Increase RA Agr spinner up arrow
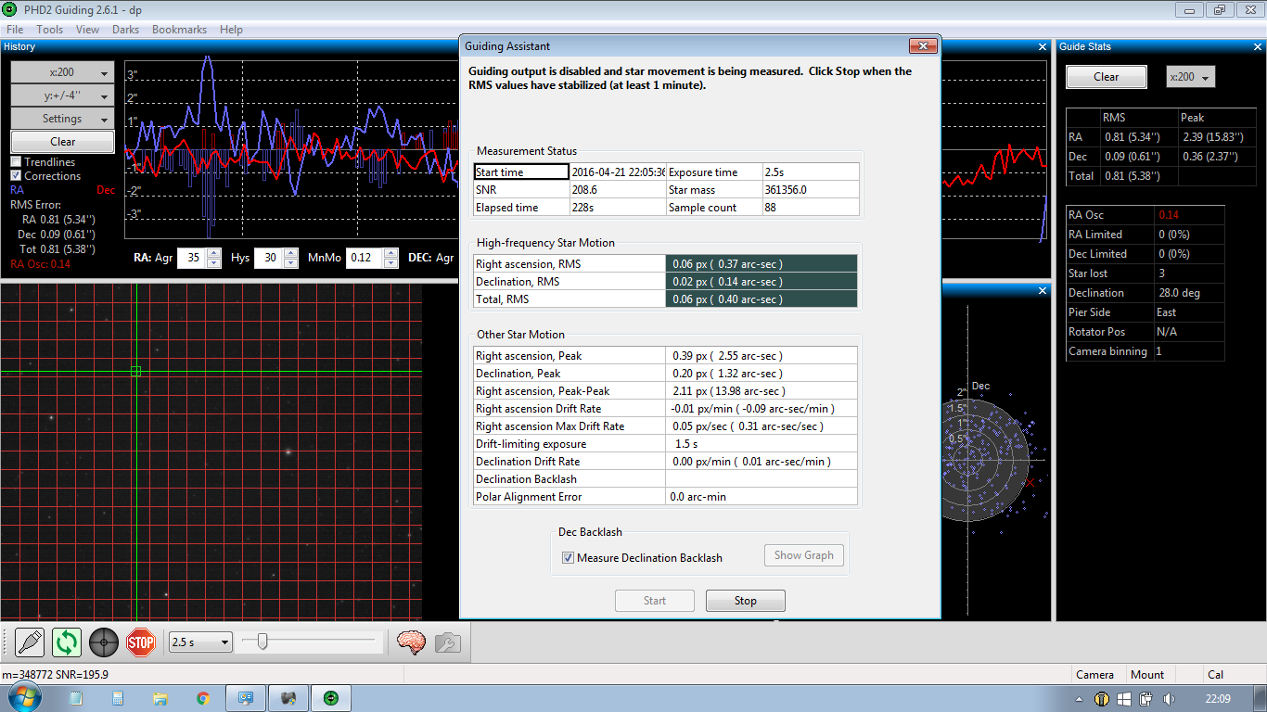 click(213, 253)
